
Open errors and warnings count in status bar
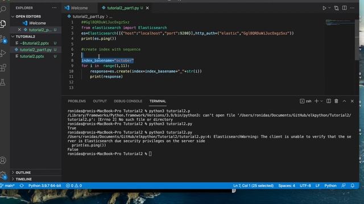click(74, 186)
